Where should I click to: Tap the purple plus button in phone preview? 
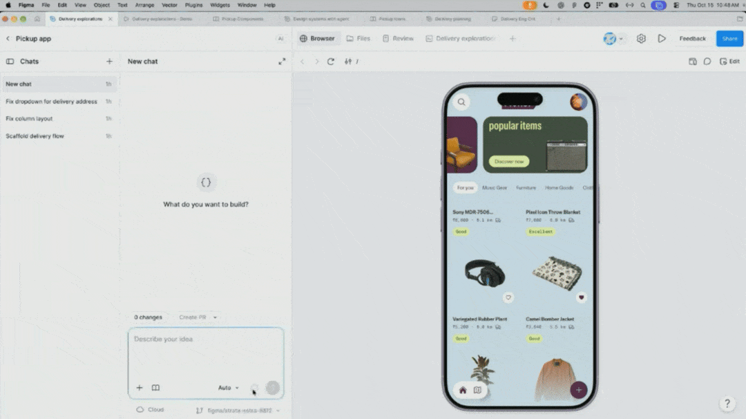click(579, 390)
